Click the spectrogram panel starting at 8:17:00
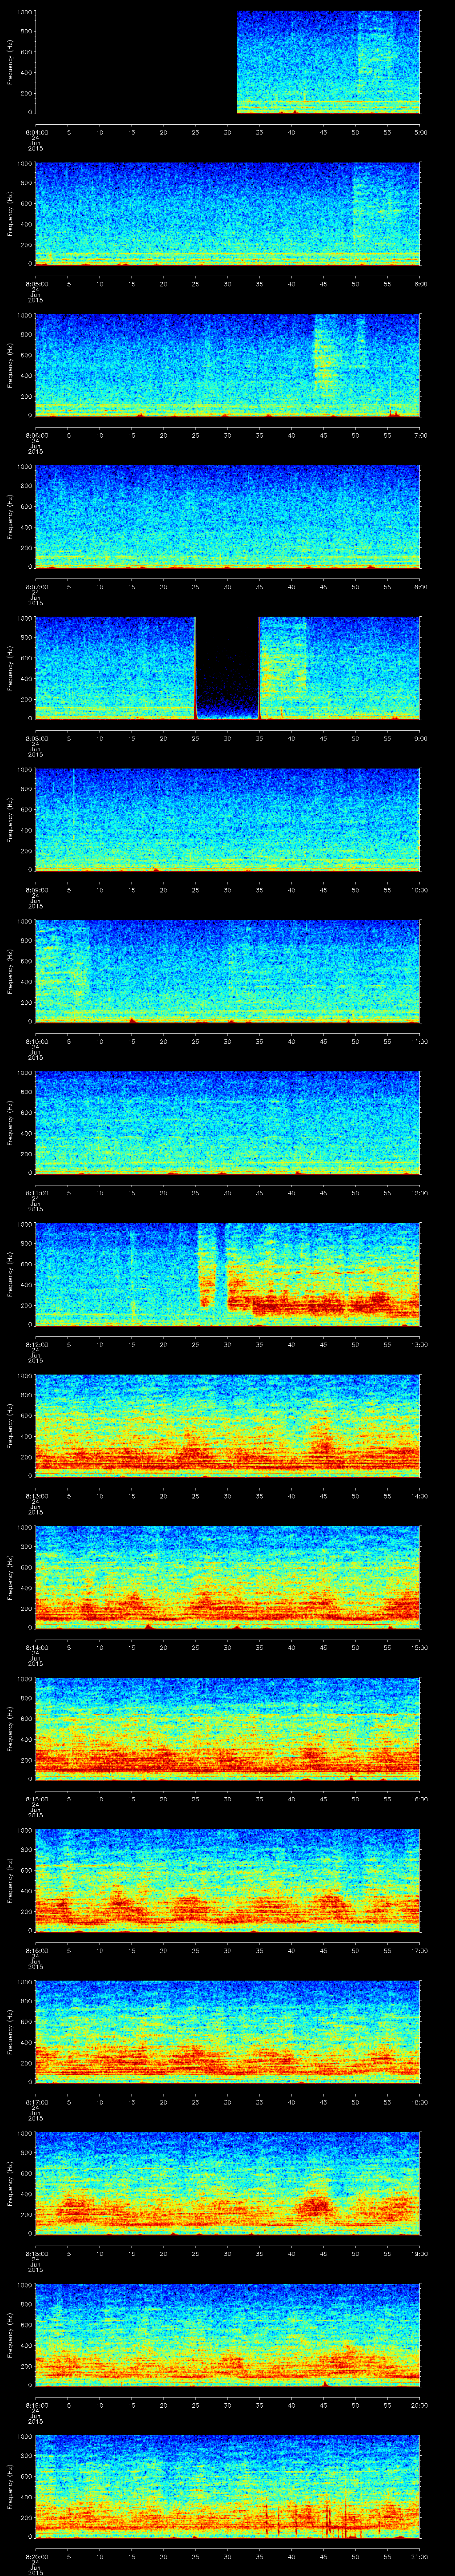Screen dimensions: 455x2576 coord(228,2032)
